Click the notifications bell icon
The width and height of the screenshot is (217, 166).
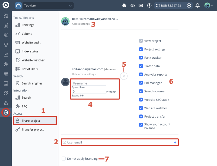pos(197,5)
